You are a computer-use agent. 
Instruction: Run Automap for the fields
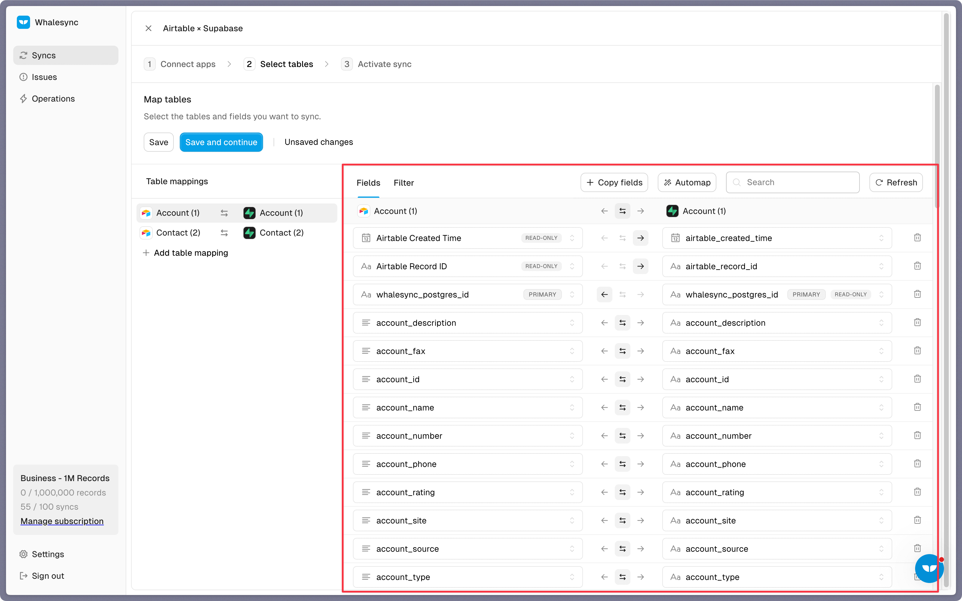(x=687, y=182)
